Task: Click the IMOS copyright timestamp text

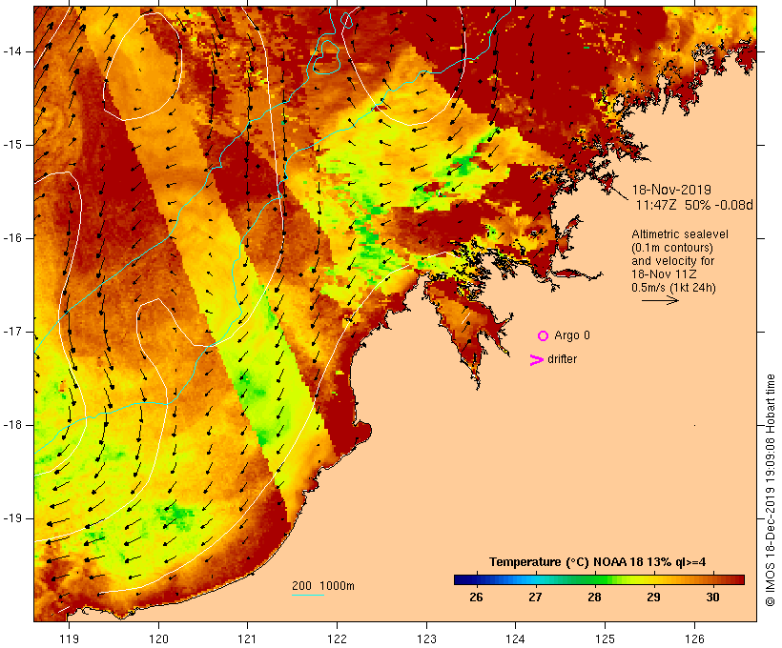Action: pos(770,490)
